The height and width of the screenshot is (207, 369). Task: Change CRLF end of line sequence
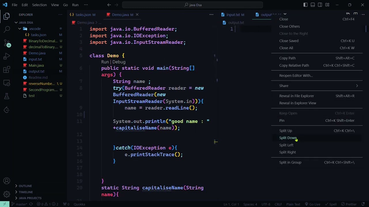[278, 204]
